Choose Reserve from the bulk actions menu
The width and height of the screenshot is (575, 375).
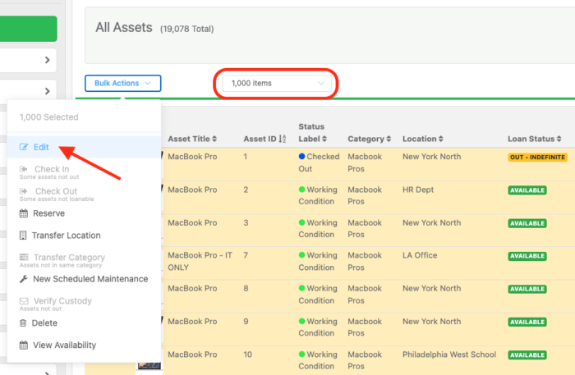(84, 213)
